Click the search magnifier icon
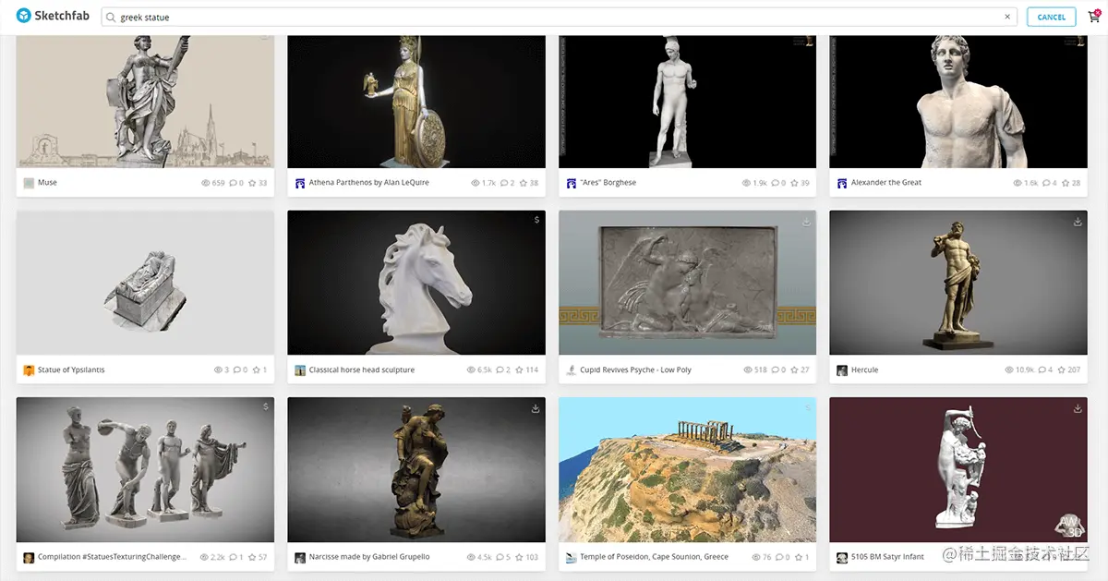 pyautogui.click(x=109, y=16)
